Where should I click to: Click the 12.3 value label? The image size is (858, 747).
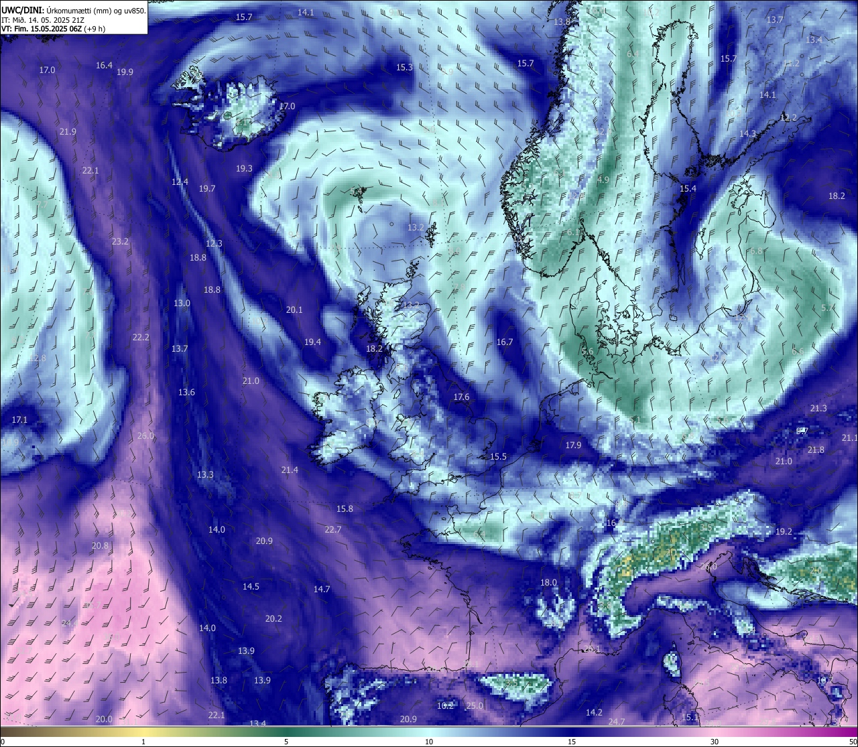(214, 243)
